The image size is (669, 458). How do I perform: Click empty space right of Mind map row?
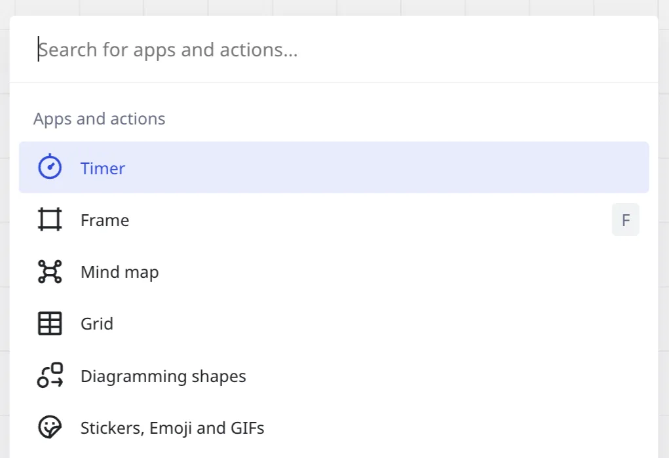point(459,272)
